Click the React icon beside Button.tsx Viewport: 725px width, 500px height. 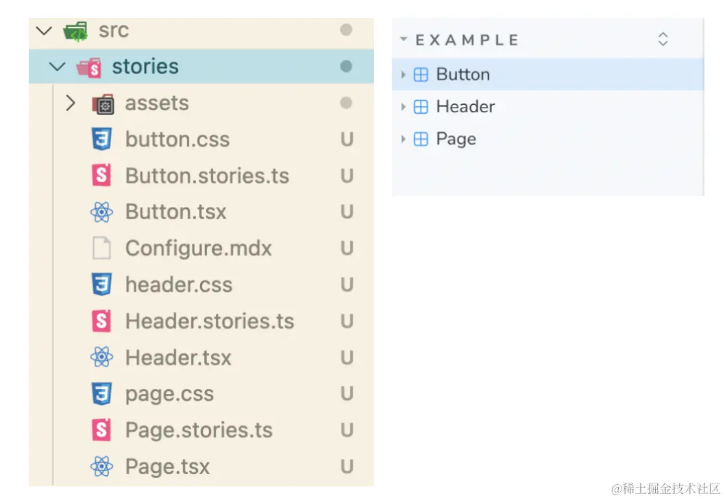pos(101,212)
